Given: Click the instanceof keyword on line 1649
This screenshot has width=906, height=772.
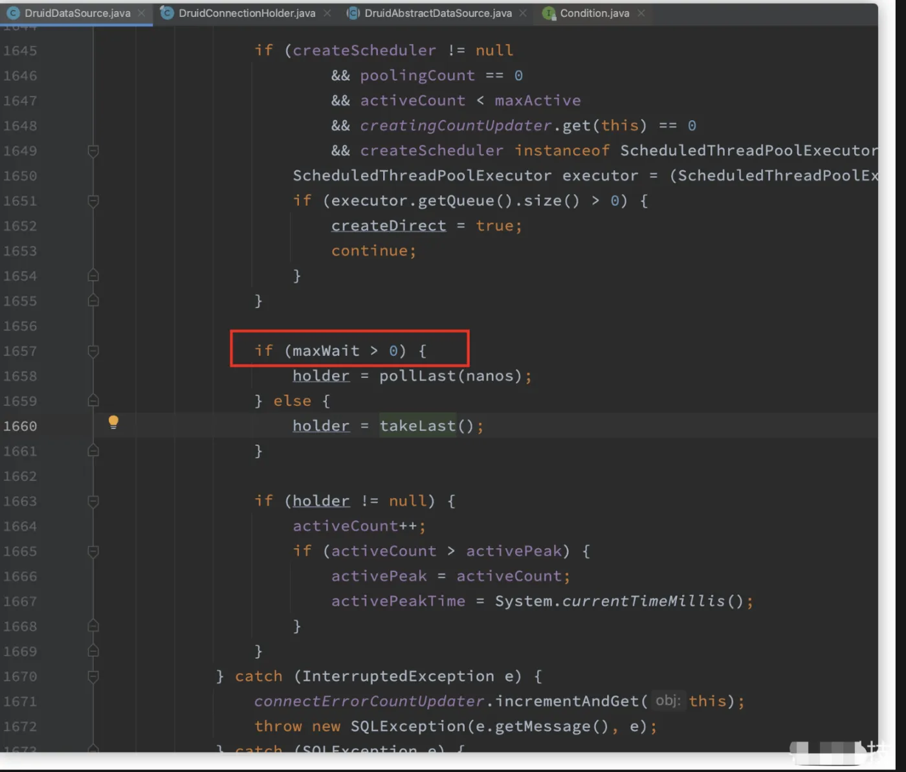Looking at the screenshot, I should [562, 151].
